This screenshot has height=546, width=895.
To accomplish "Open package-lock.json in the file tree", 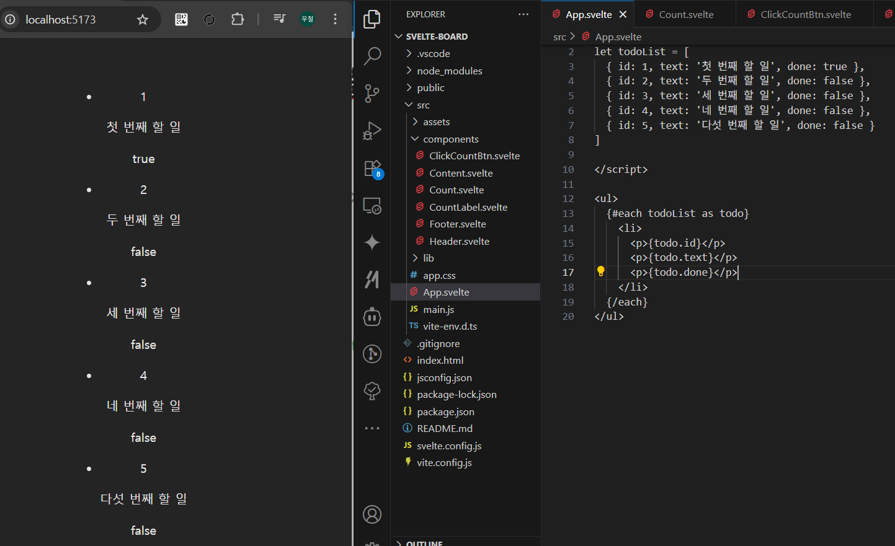I will point(466,394).
